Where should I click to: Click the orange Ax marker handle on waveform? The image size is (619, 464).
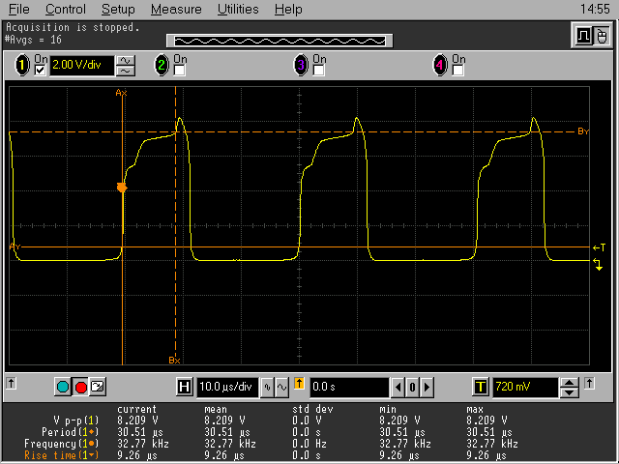click(122, 187)
